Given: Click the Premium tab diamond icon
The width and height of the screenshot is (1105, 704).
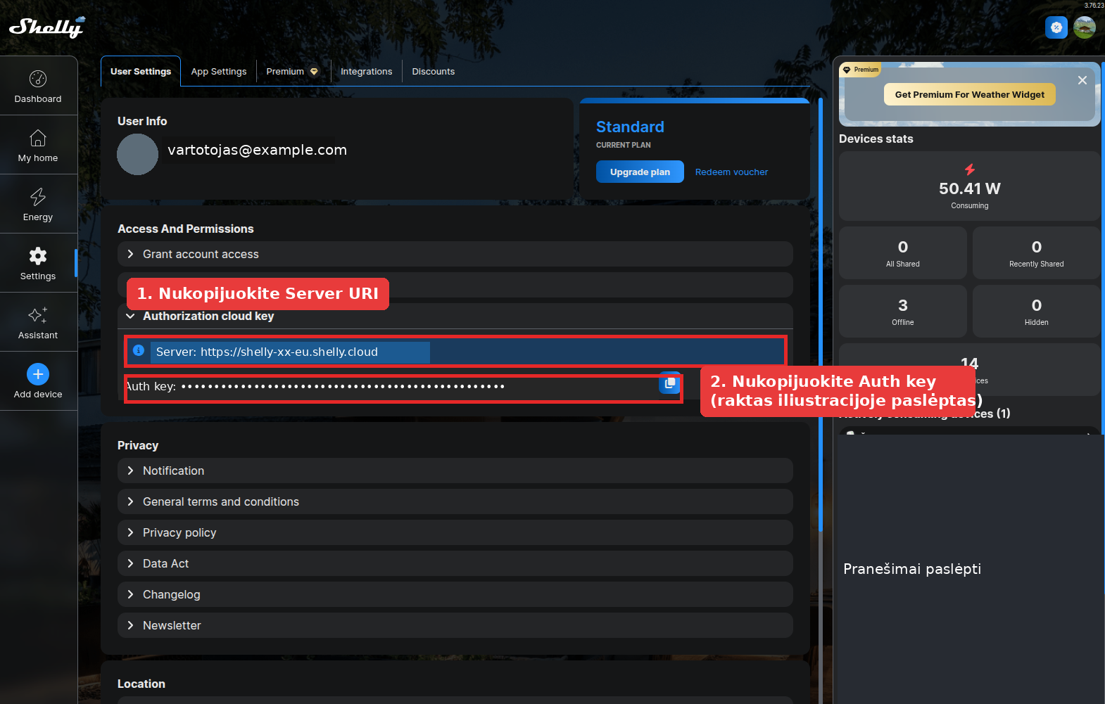Looking at the screenshot, I should coord(314,72).
